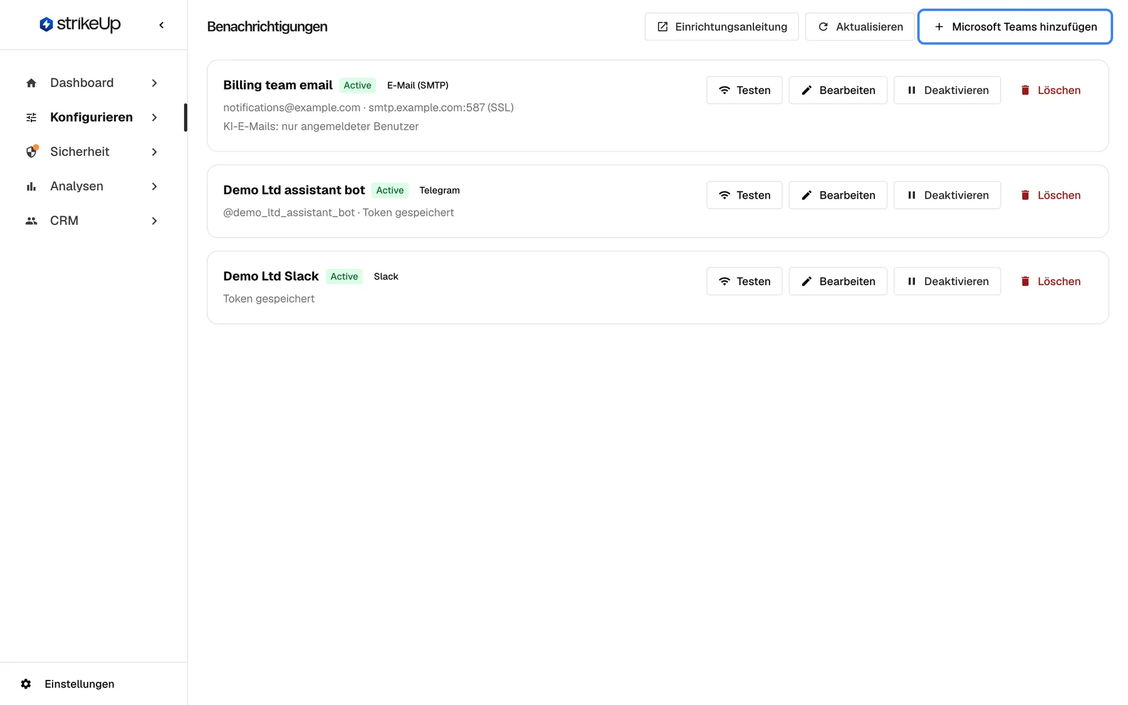Test the Billing team email channel
Image resolution: width=1128 pixels, height=705 pixels.
tap(744, 90)
